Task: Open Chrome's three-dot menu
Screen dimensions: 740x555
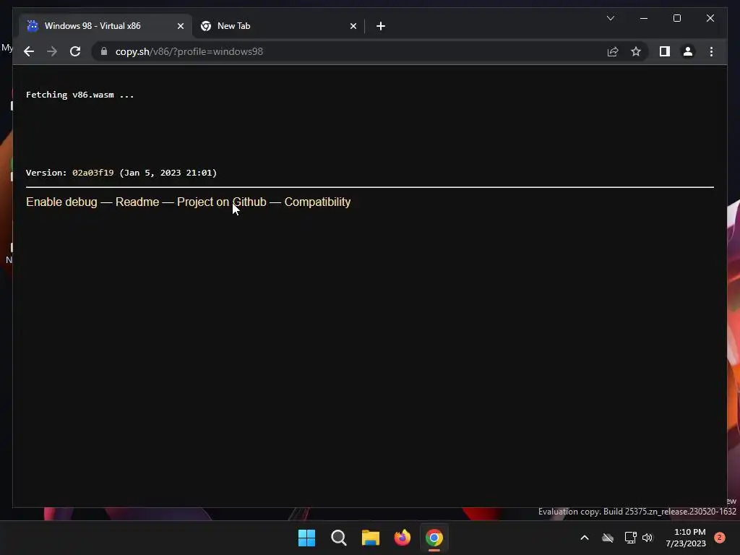Action: tap(711, 51)
